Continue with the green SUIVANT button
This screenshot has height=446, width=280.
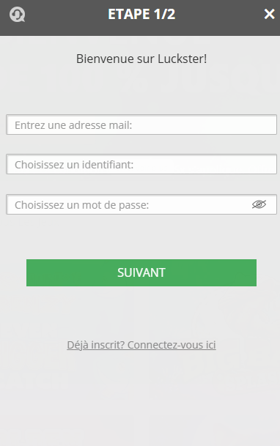pos(141,272)
